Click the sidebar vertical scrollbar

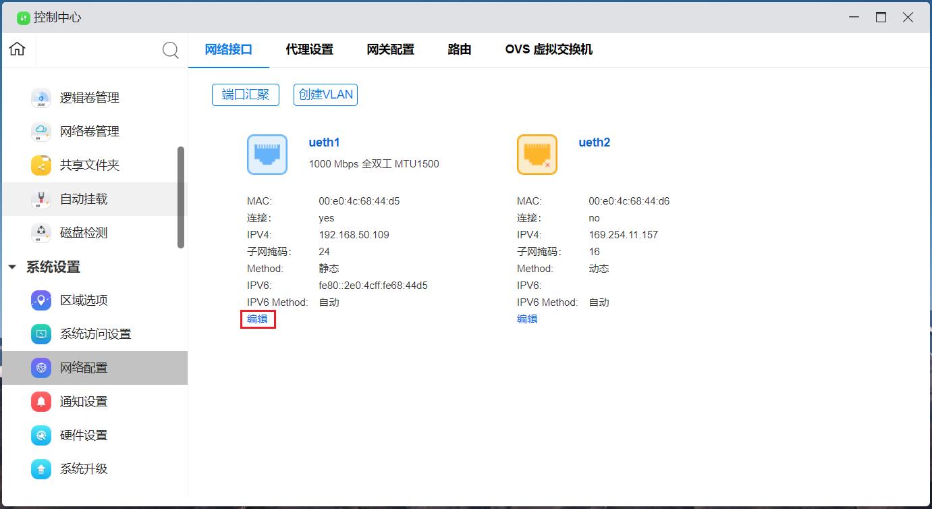(180, 197)
